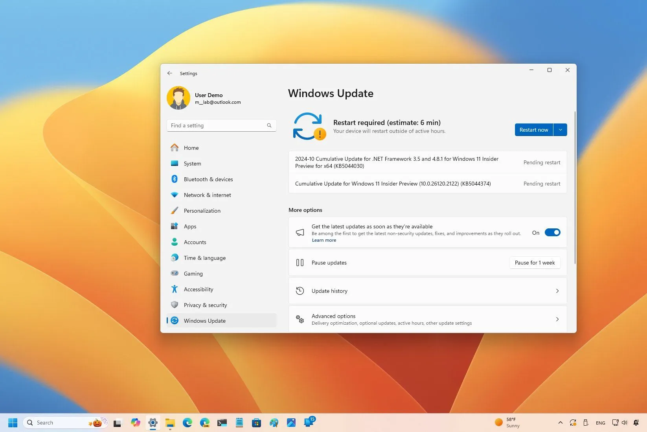
Task: Launch Copilot from the taskbar
Action: [x=136, y=423]
